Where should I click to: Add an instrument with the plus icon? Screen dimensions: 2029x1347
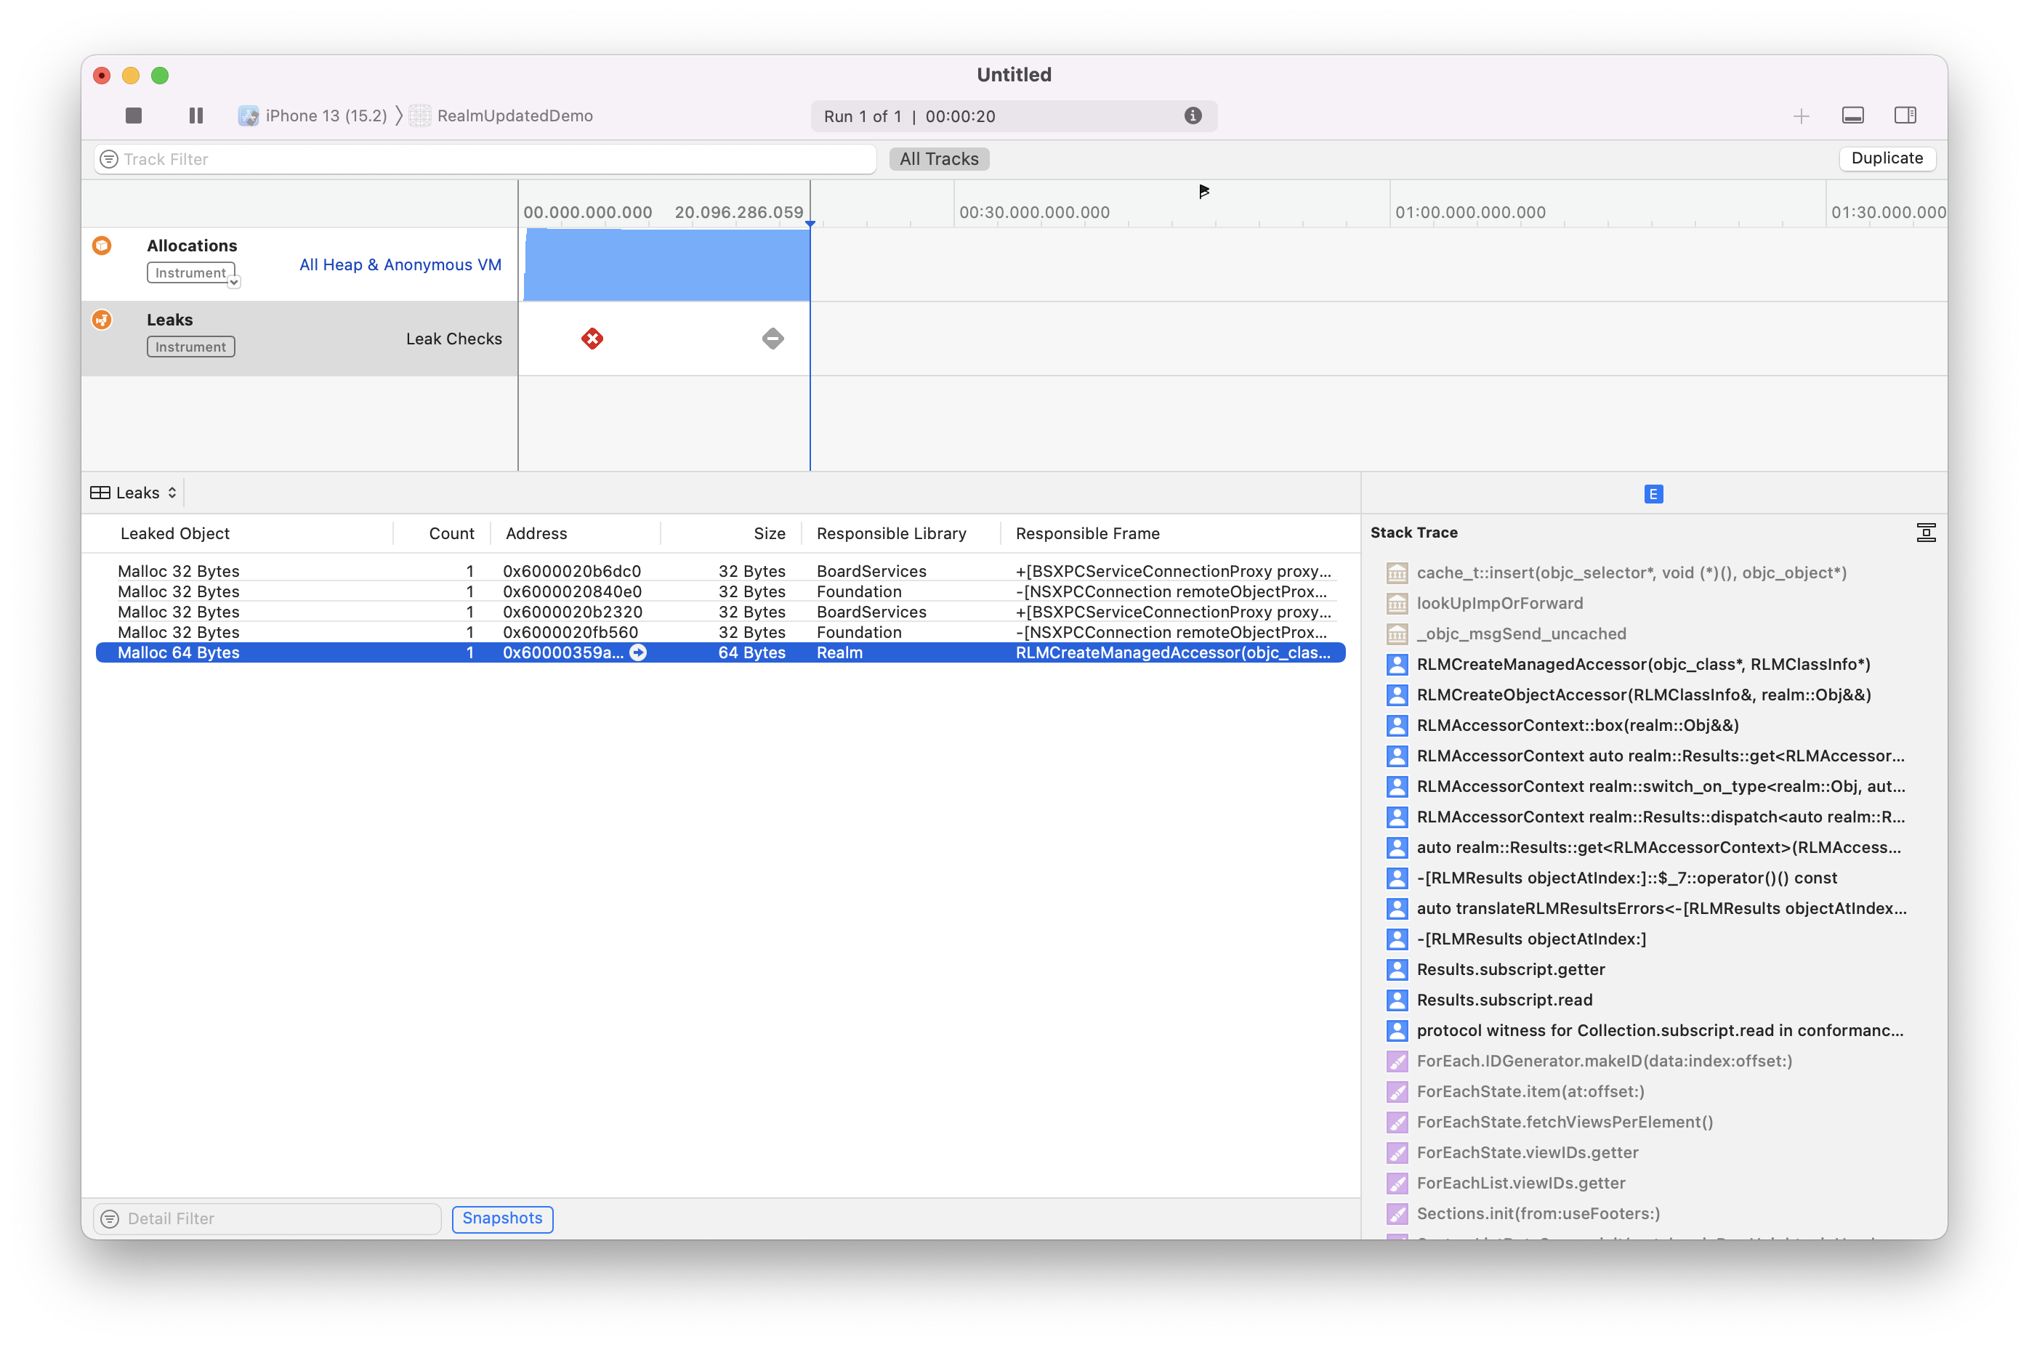coord(1801,116)
